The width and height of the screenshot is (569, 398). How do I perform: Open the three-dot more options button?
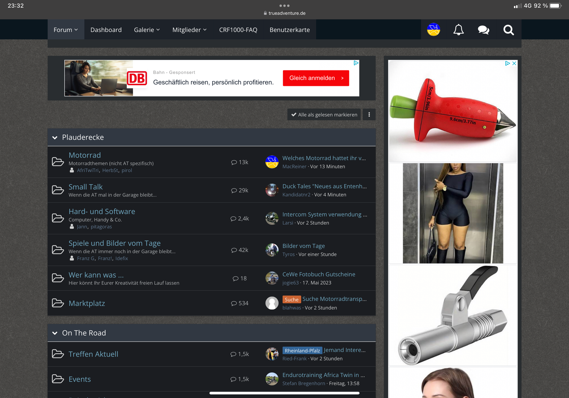pos(369,114)
